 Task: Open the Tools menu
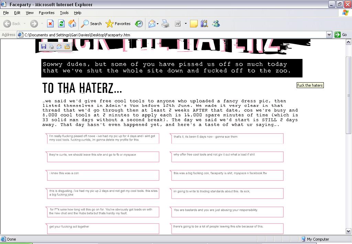[x=64, y=13]
